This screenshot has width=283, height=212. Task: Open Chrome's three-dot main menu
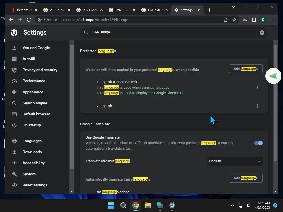(x=272, y=20)
